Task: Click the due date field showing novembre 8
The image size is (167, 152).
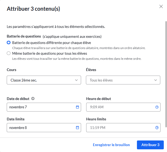Action: coord(40,128)
